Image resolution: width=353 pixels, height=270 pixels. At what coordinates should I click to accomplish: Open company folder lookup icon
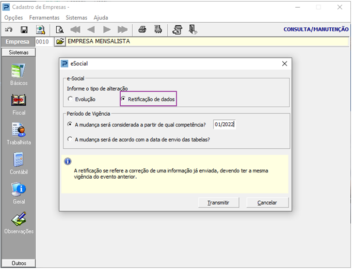pos(60,42)
